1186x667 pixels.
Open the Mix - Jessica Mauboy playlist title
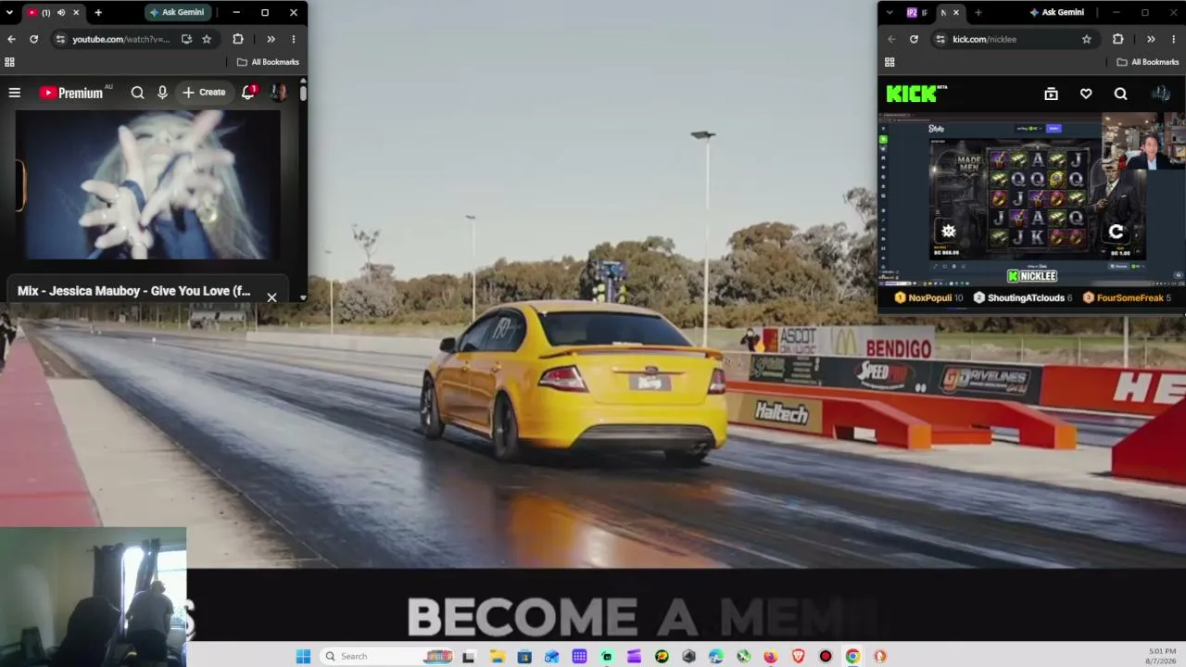(133, 291)
